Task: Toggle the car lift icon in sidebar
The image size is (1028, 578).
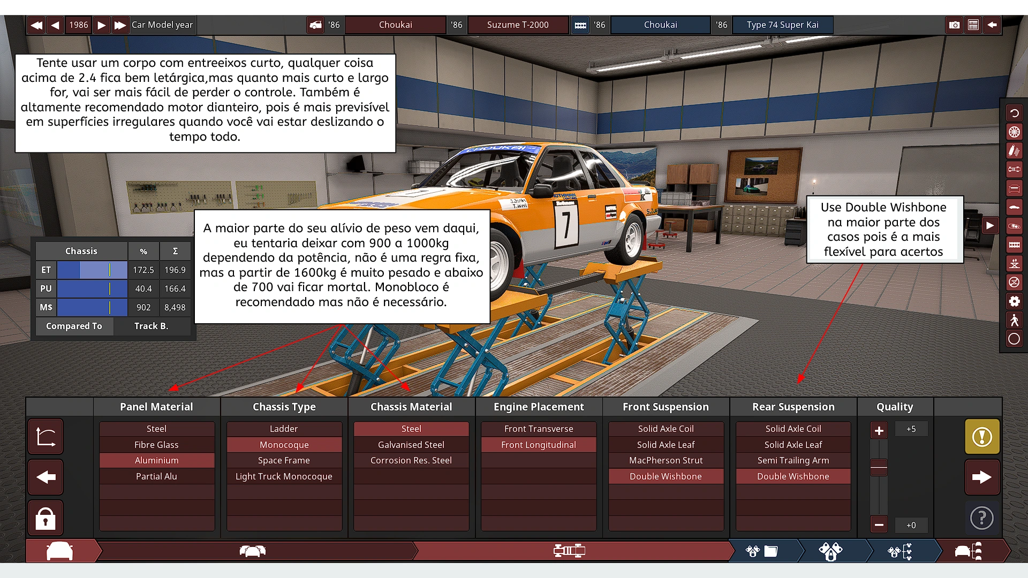Action: click(1014, 263)
